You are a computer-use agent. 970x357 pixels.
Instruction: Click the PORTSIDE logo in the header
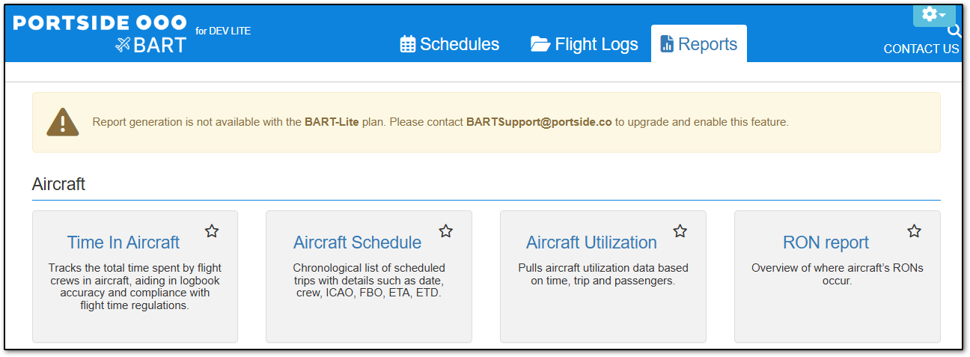100,22
